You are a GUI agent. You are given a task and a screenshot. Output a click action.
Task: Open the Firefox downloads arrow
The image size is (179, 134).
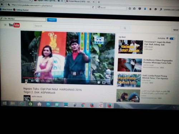[x=145, y=9]
